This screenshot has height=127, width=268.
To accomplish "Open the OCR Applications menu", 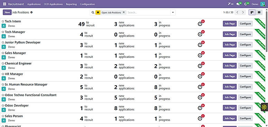I will click(x=53, y=4).
